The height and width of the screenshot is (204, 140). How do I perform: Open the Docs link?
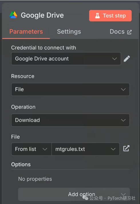[x=121, y=32]
